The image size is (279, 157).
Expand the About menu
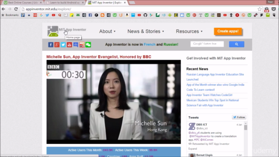pyautogui.click(x=107, y=31)
